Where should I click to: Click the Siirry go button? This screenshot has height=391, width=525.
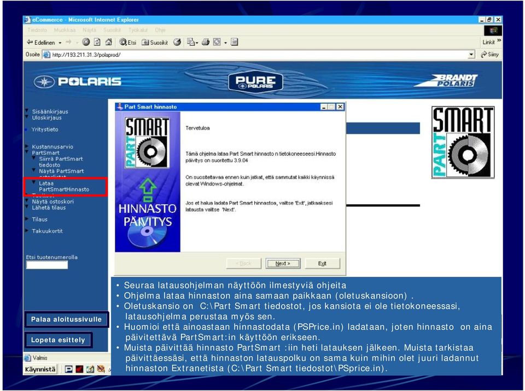[490, 55]
